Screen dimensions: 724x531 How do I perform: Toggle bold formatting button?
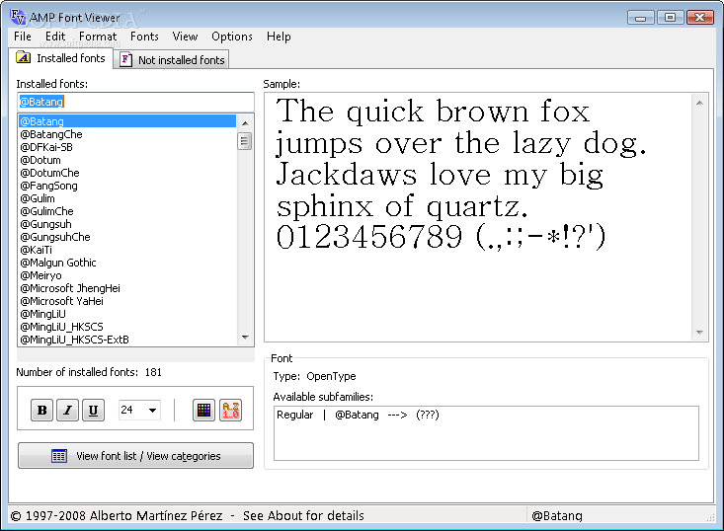coord(42,411)
